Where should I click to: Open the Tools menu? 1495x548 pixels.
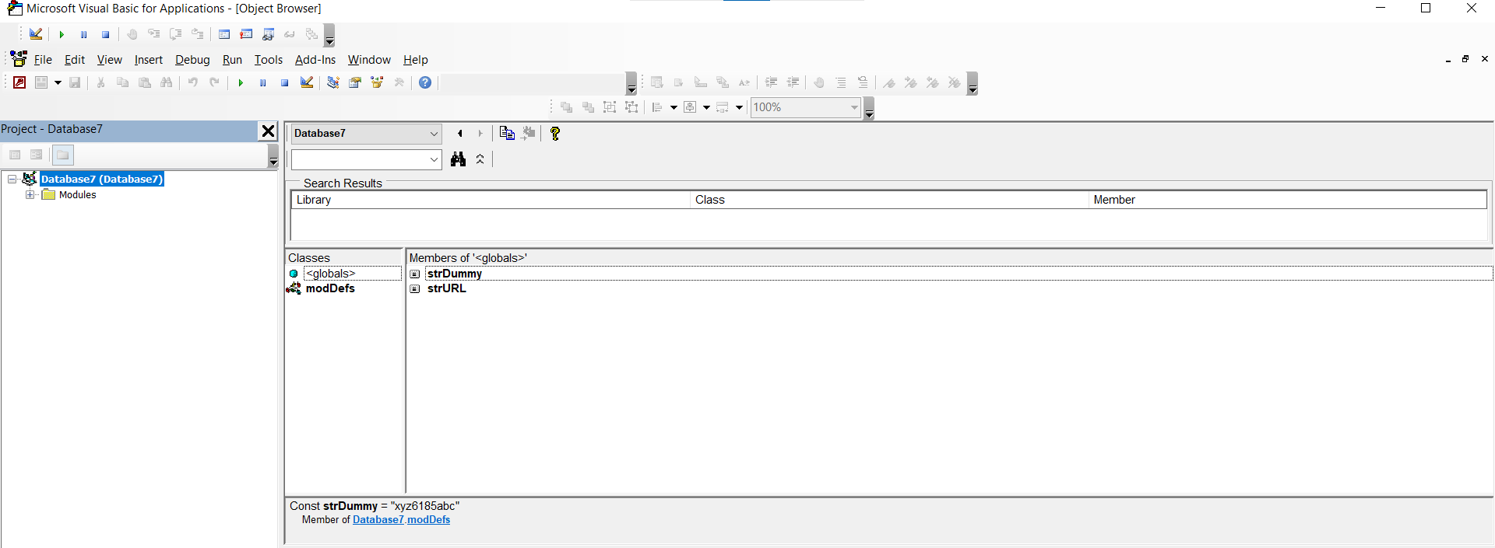[269, 60]
